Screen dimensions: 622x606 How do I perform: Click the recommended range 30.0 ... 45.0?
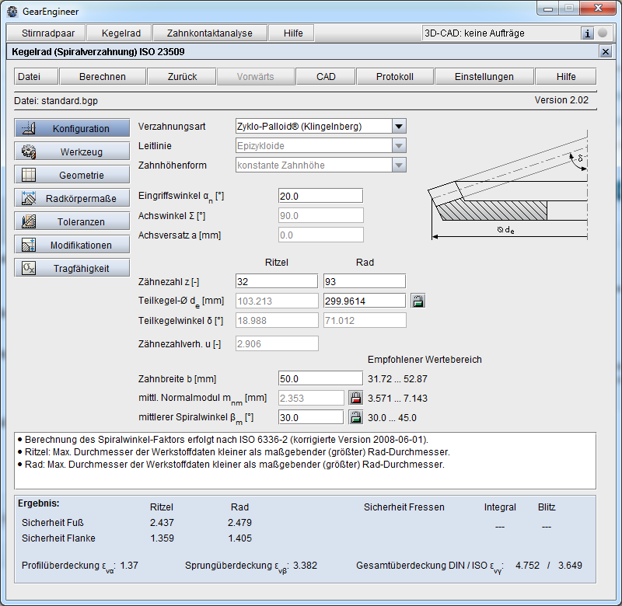point(392,418)
